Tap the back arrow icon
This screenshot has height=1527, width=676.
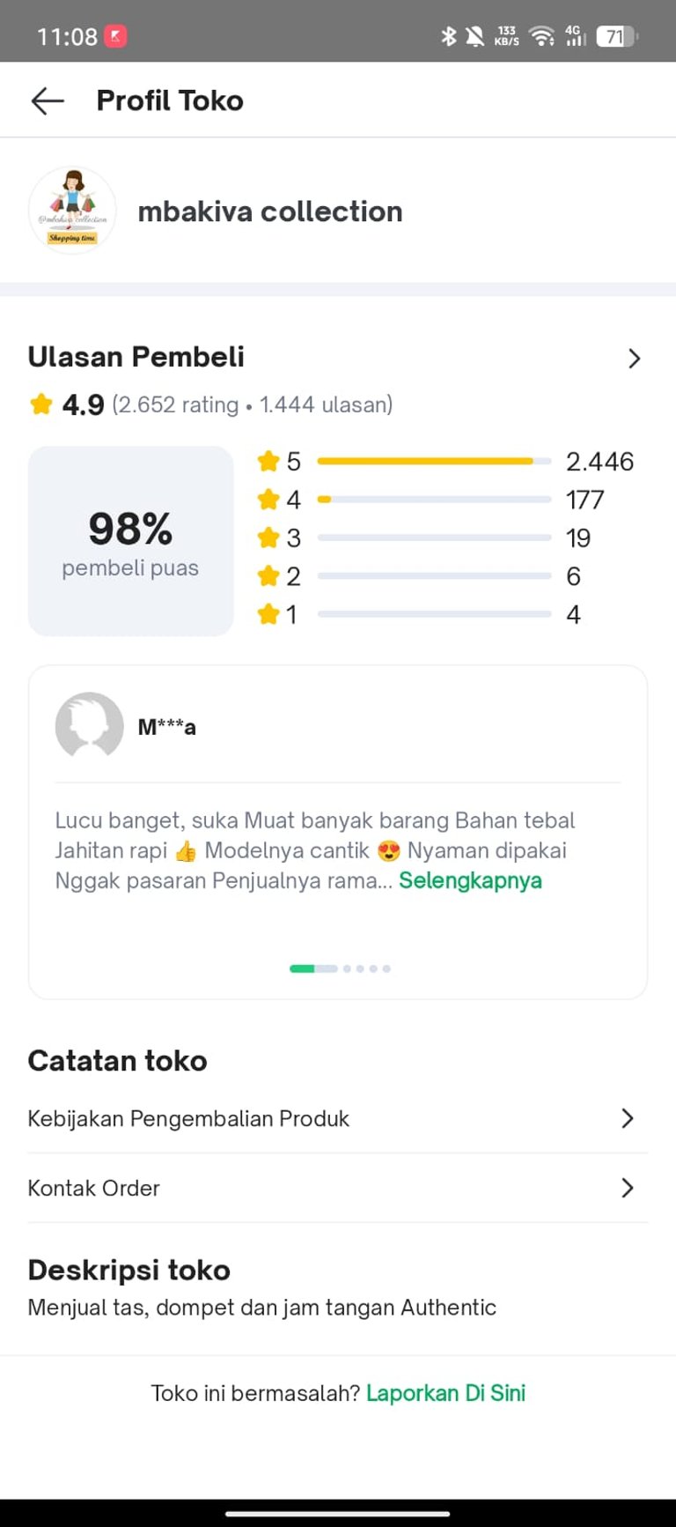48,101
